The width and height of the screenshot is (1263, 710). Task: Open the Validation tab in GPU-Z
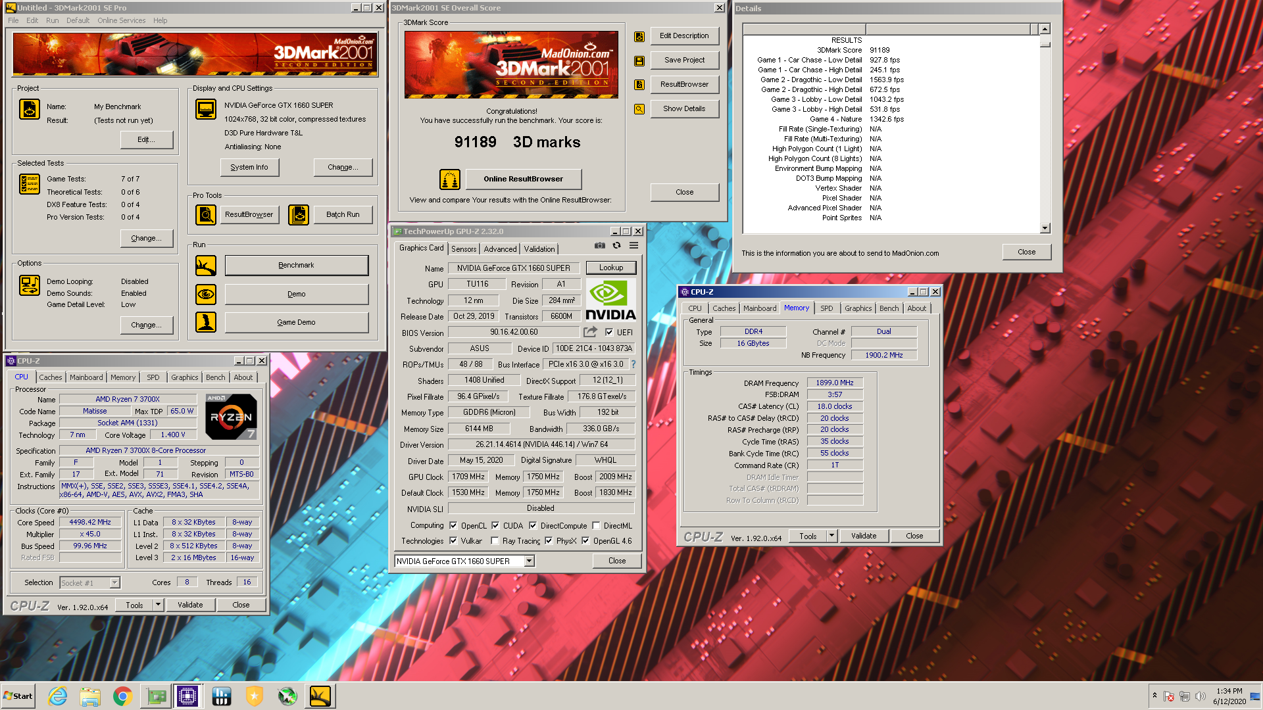coord(539,248)
